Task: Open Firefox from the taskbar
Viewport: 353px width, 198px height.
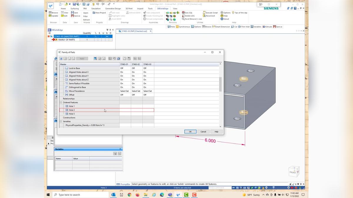Action: coord(137,195)
